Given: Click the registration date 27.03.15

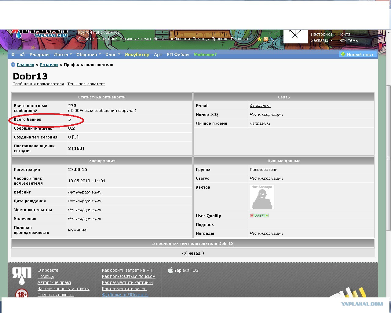Looking at the screenshot, I should 78,170.
